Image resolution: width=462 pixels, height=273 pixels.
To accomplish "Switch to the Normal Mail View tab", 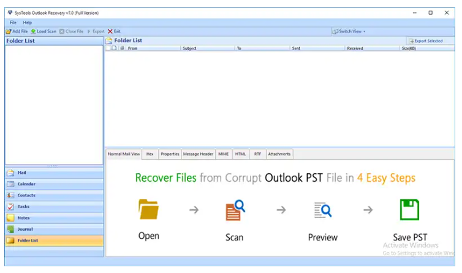I will click(124, 154).
